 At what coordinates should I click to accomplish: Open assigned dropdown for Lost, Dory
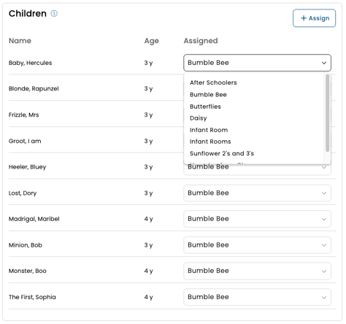point(257,193)
